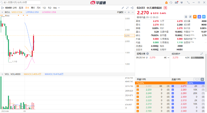The image size is (207, 113).
Task: Switch to 1分 one-minute chart
Action: click(x=44, y=8)
